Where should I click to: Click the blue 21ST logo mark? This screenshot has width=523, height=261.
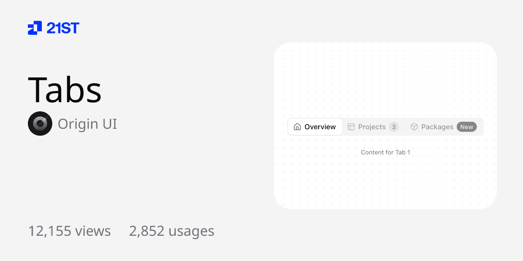click(x=34, y=28)
